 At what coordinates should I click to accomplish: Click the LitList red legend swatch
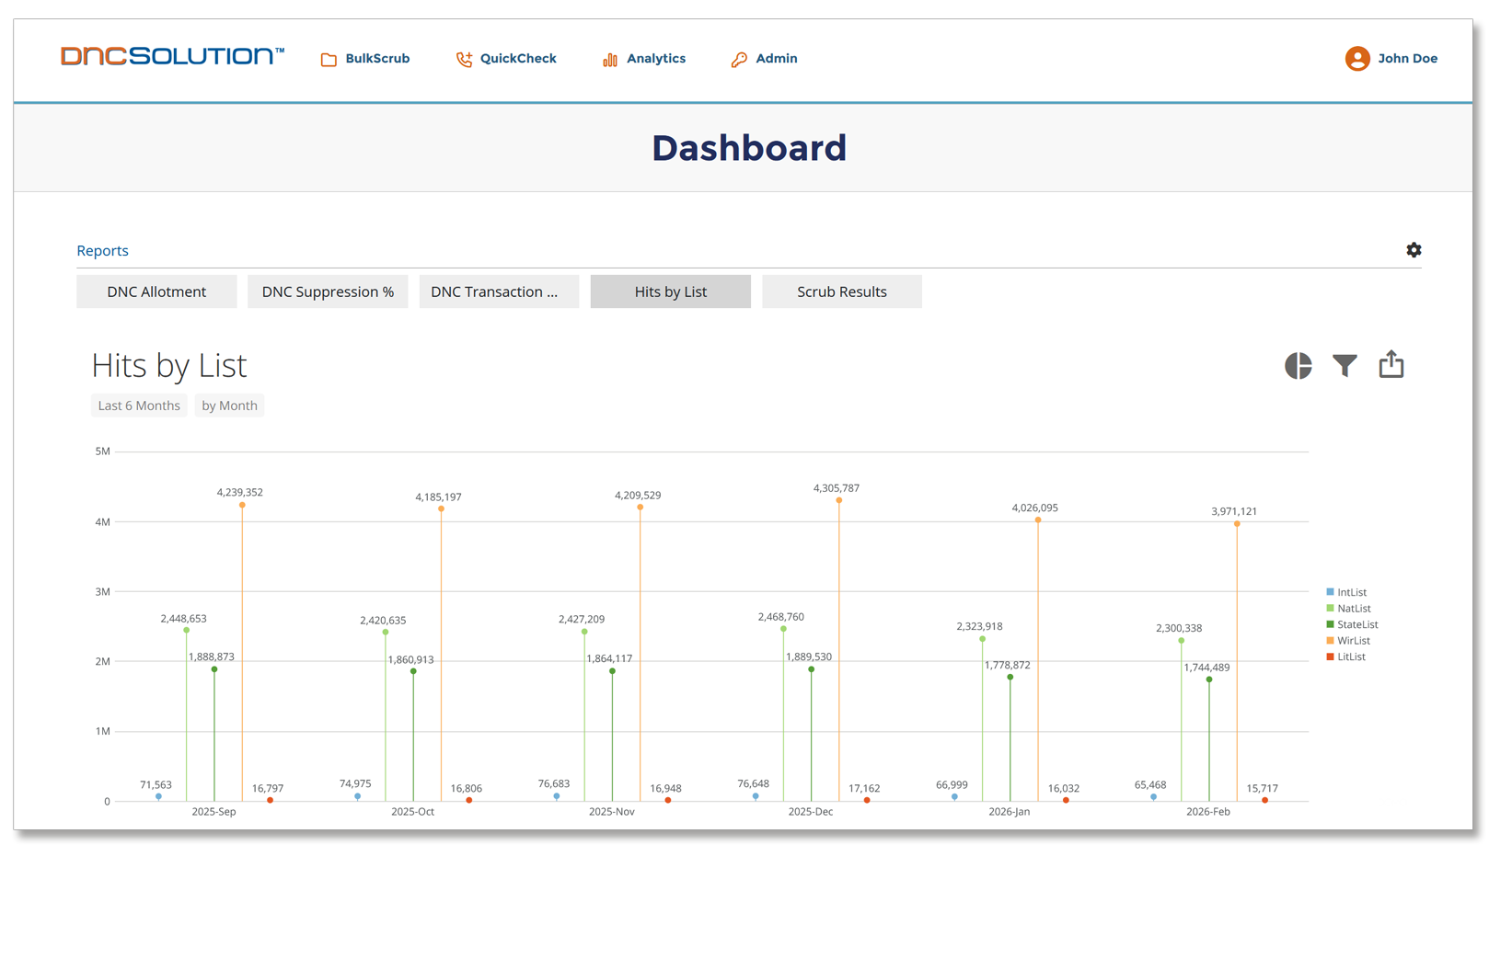point(1330,656)
